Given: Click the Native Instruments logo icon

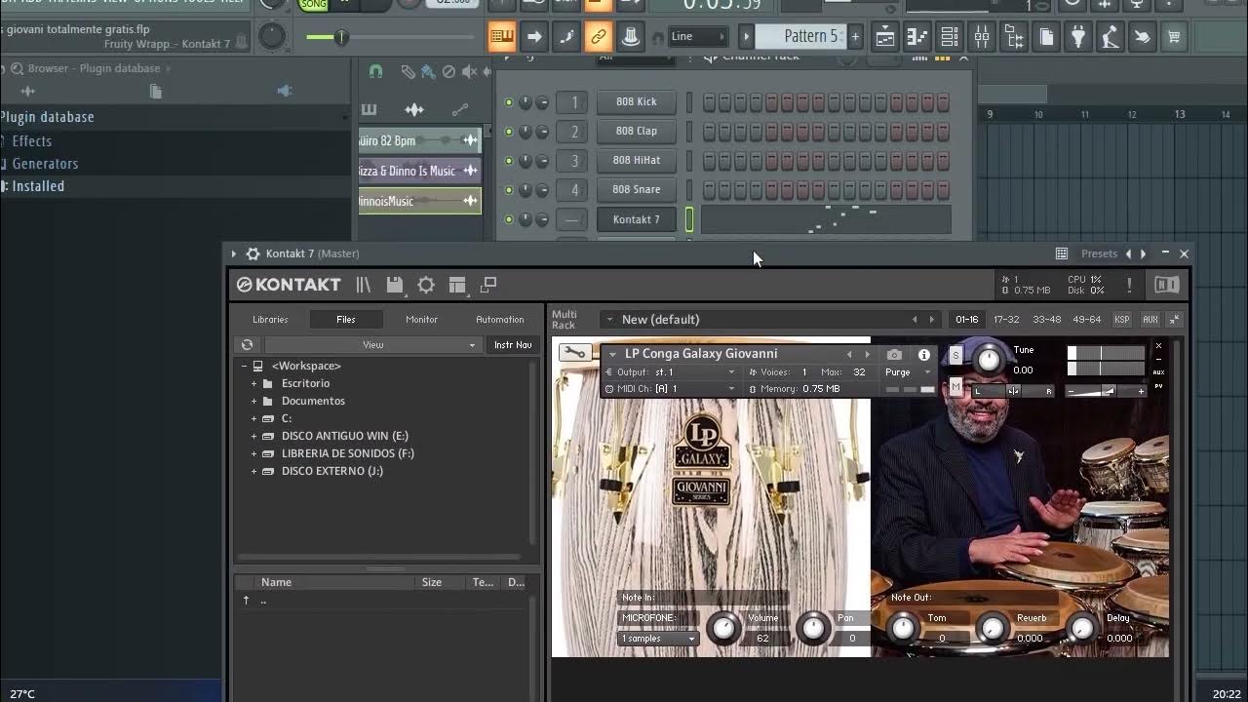Looking at the screenshot, I should click(1167, 285).
